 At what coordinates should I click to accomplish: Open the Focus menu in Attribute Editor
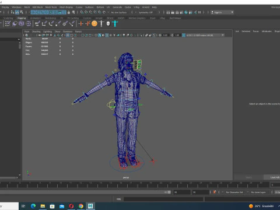click(256, 32)
